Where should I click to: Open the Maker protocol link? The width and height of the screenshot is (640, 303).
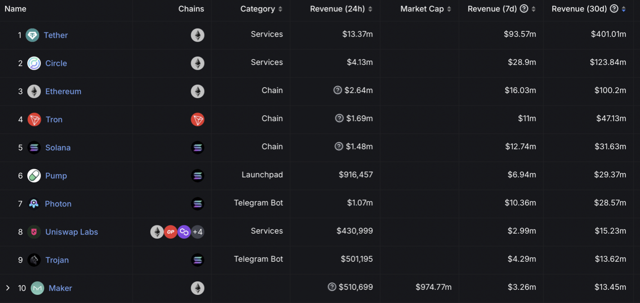coord(60,288)
